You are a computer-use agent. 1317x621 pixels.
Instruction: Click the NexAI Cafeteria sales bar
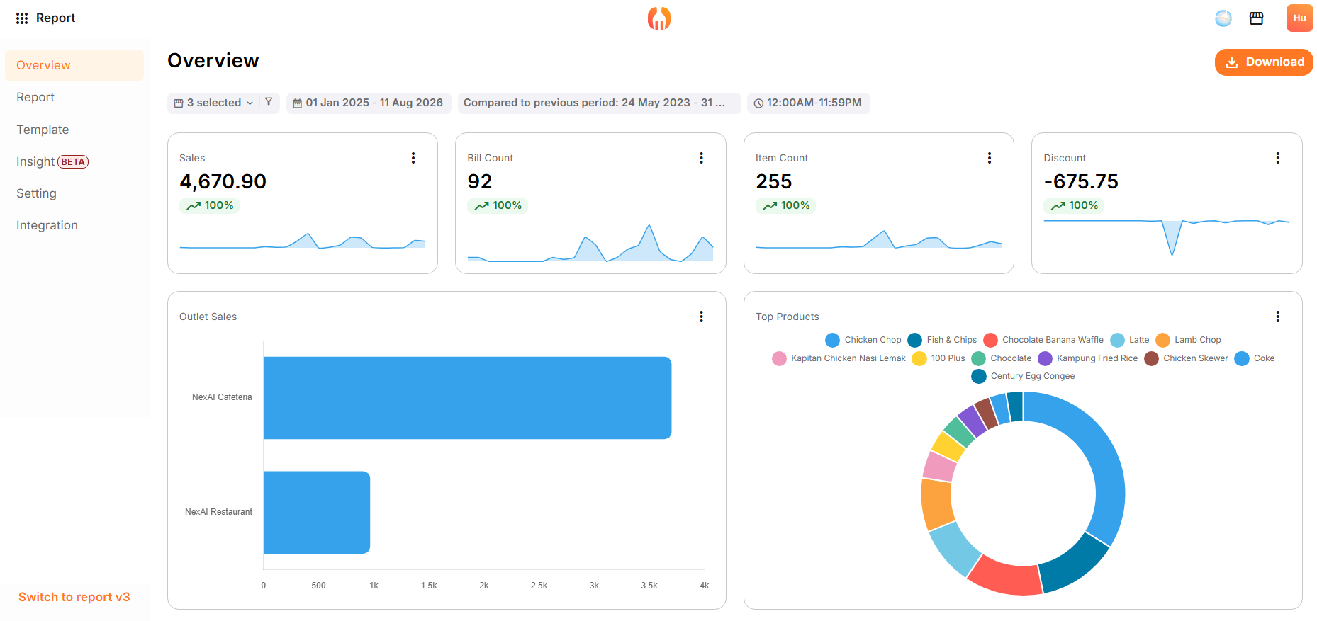(x=467, y=398)
